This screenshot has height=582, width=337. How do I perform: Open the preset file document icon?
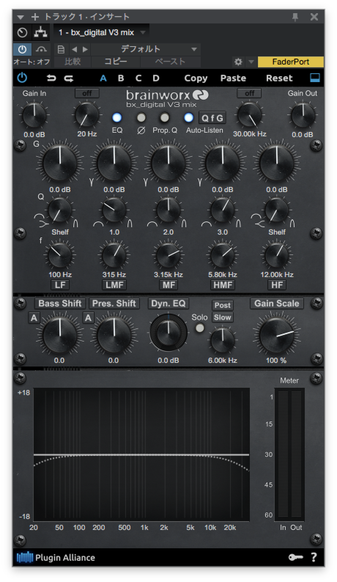click(61, 49)
